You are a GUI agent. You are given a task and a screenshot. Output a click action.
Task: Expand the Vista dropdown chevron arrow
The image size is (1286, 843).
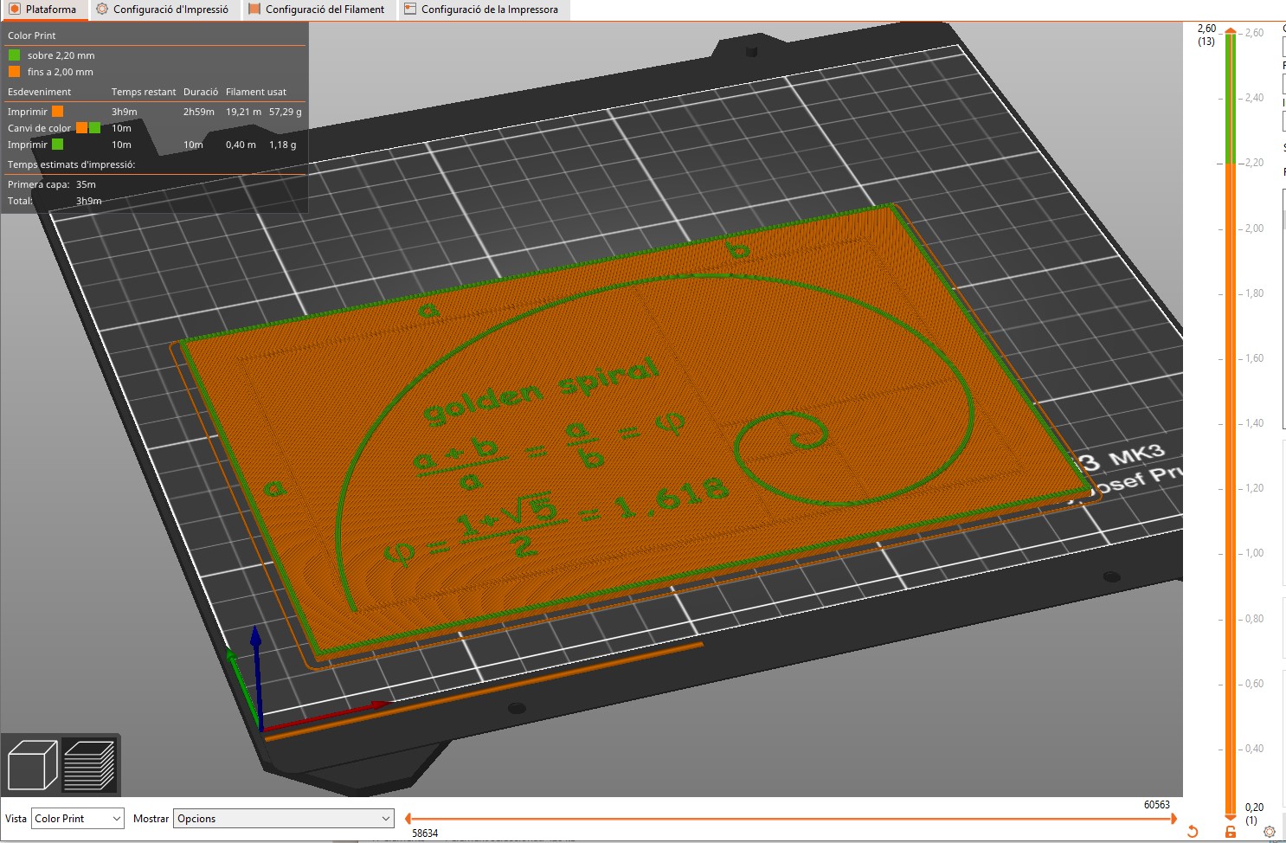pos(118,818)
